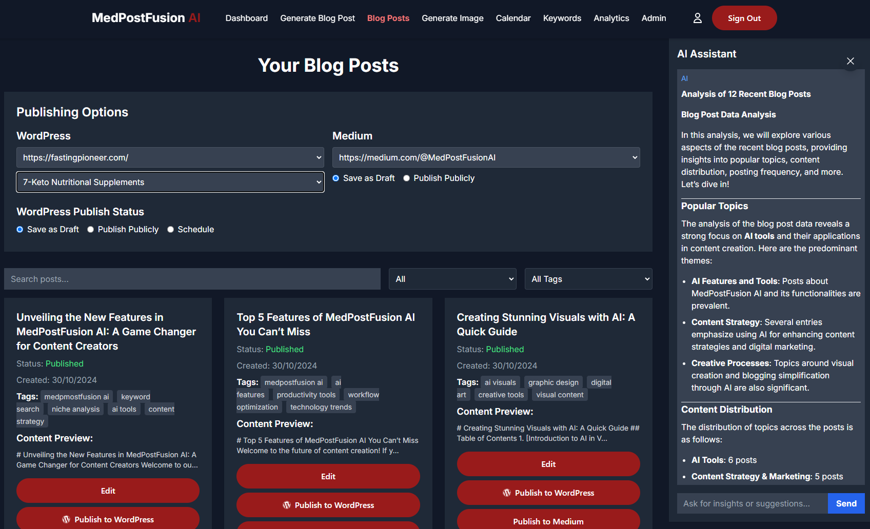The image size is (870, 529).
Task: Open the user profile icon
Action: [x=697, y=18]
